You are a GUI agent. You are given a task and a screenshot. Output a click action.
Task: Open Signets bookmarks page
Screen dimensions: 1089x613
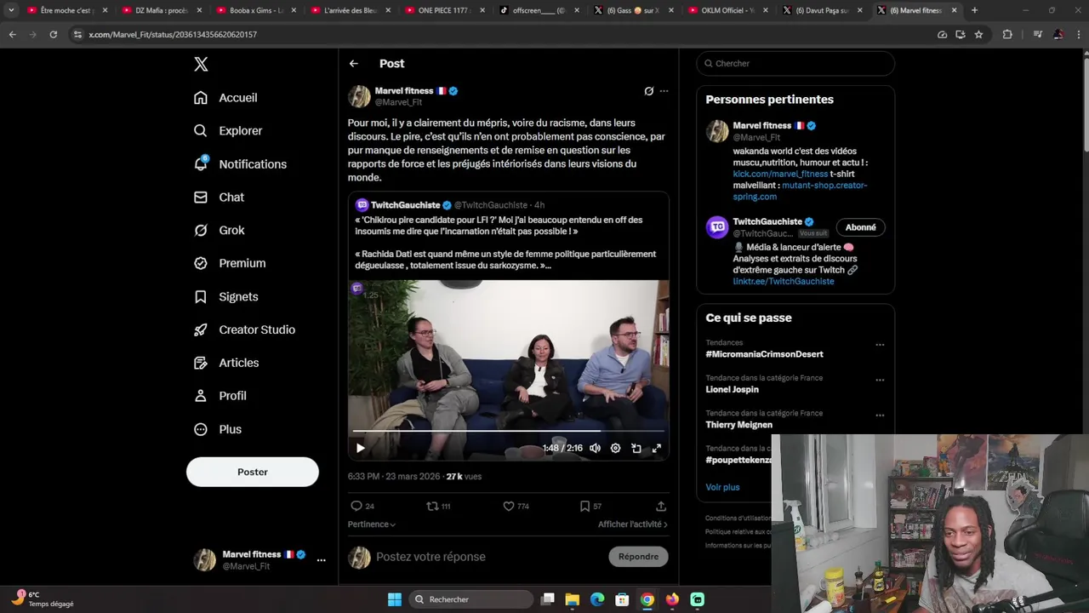226,297
